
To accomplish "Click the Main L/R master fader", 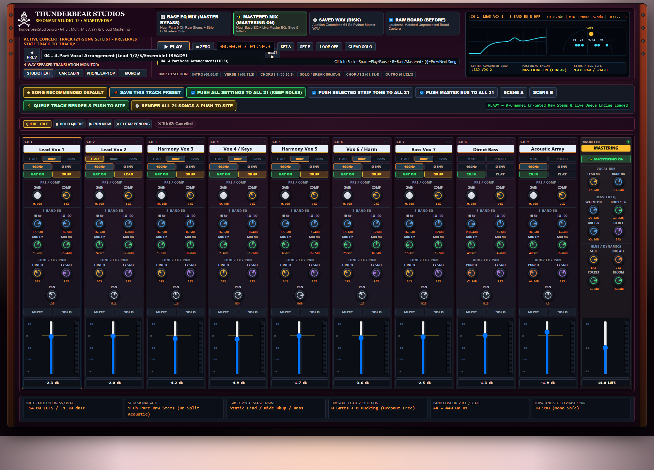I will 605,347.
